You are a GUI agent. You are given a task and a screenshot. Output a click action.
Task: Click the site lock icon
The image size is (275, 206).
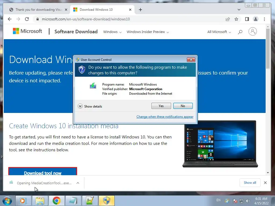tap(38, 19)
